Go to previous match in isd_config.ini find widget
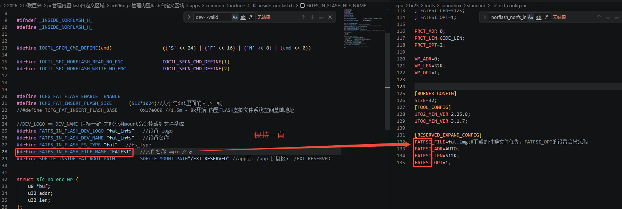The image size is (622, 209). tap(599, 17)
